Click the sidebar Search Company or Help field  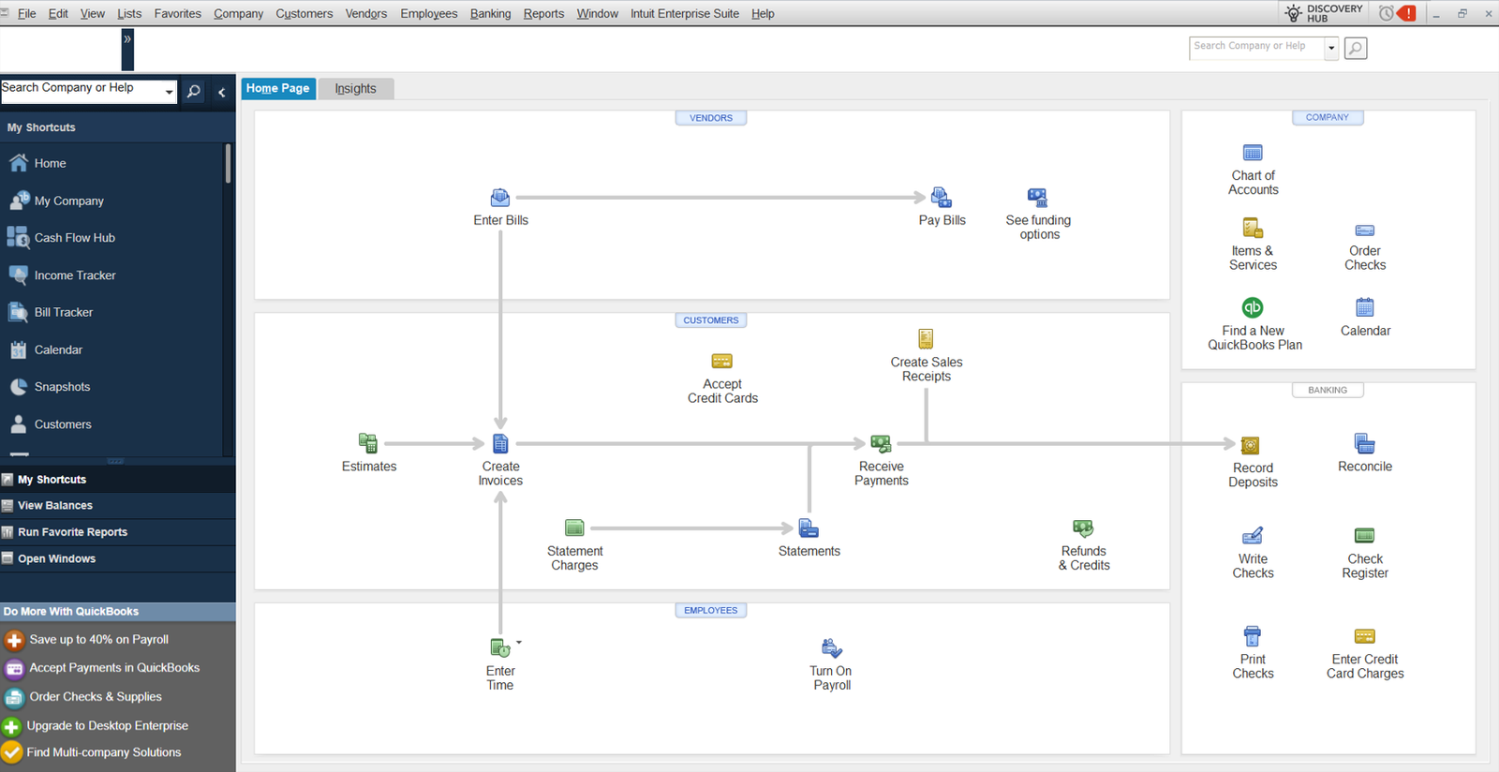(x=82, y=91)
